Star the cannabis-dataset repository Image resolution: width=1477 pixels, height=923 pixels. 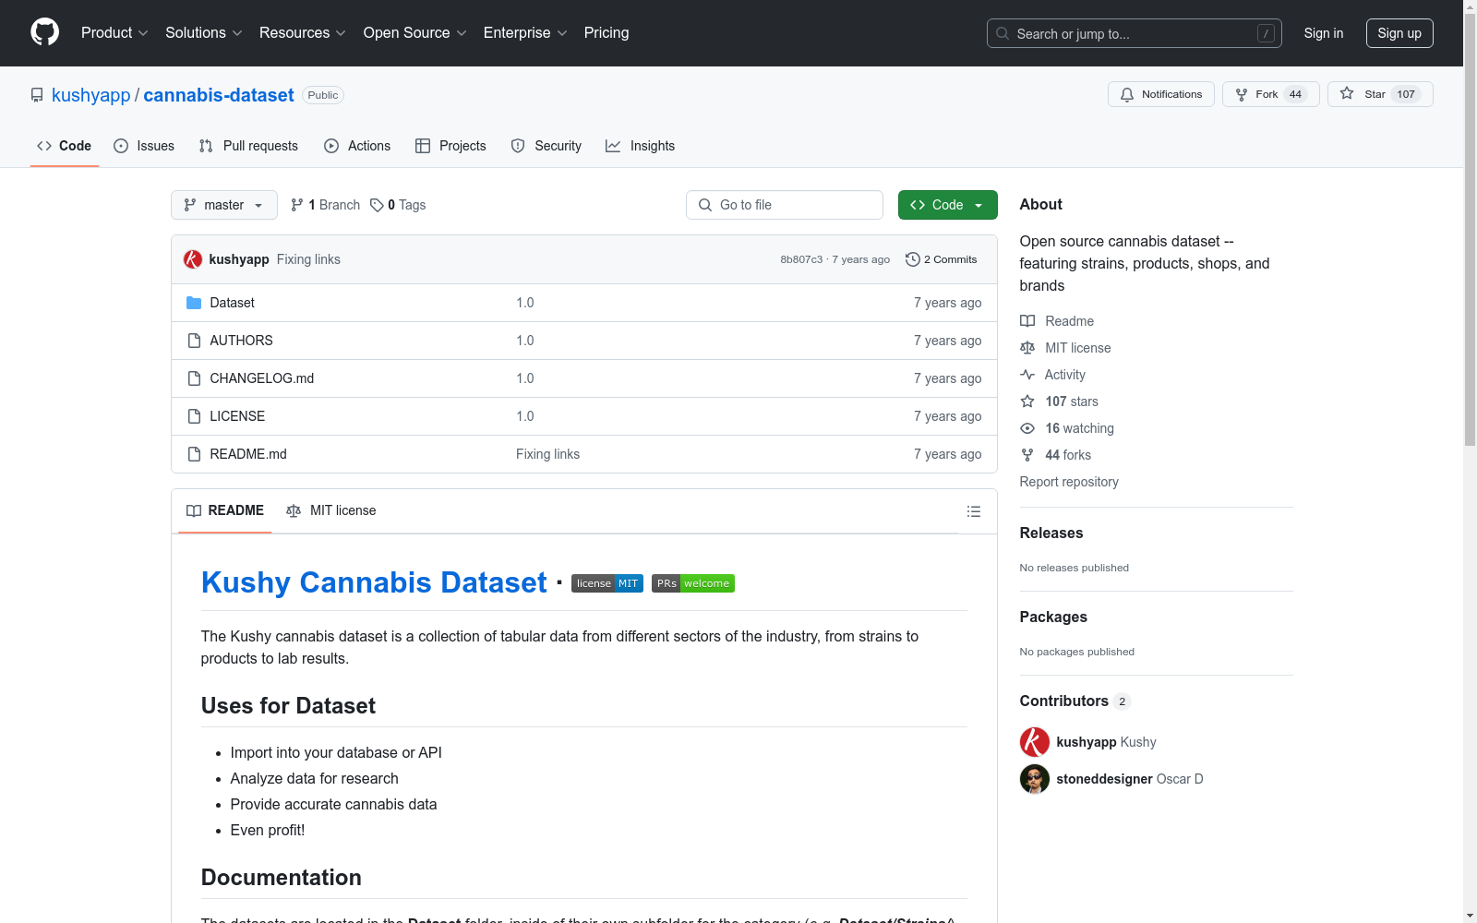click(x=1380, y=94)
